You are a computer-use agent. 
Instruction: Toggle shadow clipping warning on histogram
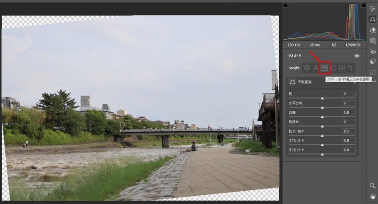285,5
